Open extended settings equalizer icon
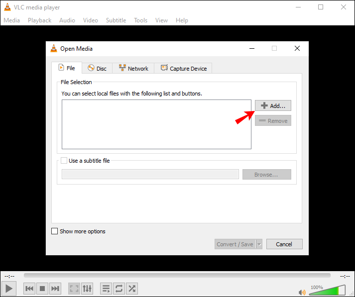355x297 pixels. pyautogui.click(x=87, y=289)
